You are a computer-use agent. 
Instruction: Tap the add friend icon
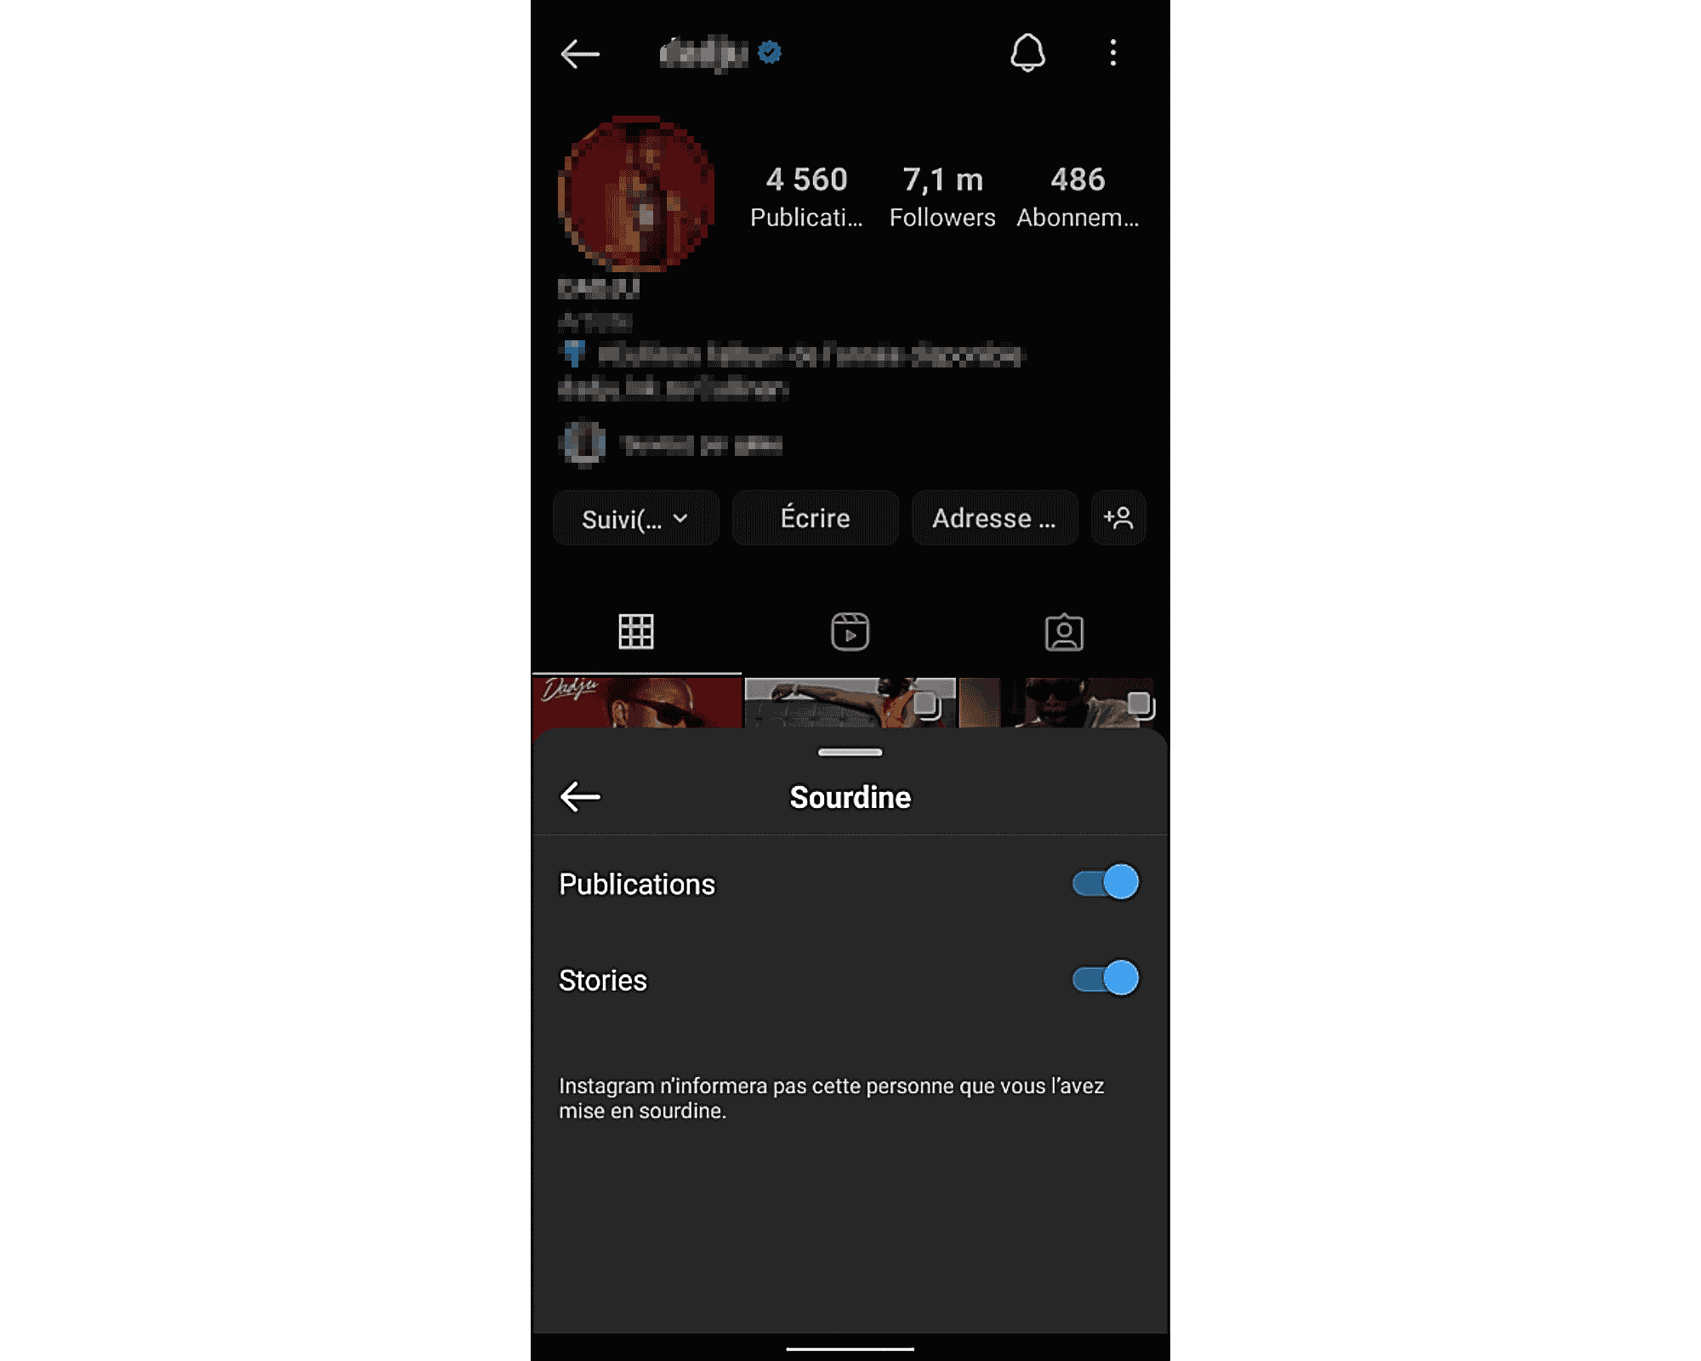(1118, 516)
